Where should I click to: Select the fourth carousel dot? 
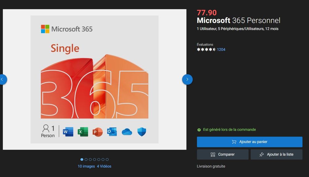[95, 159]
